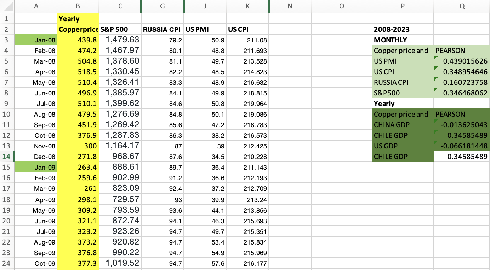The height and width of the screenshot is (270, 490).
Task: Select the 2008-2023 title cell
Action: [403, 29]
